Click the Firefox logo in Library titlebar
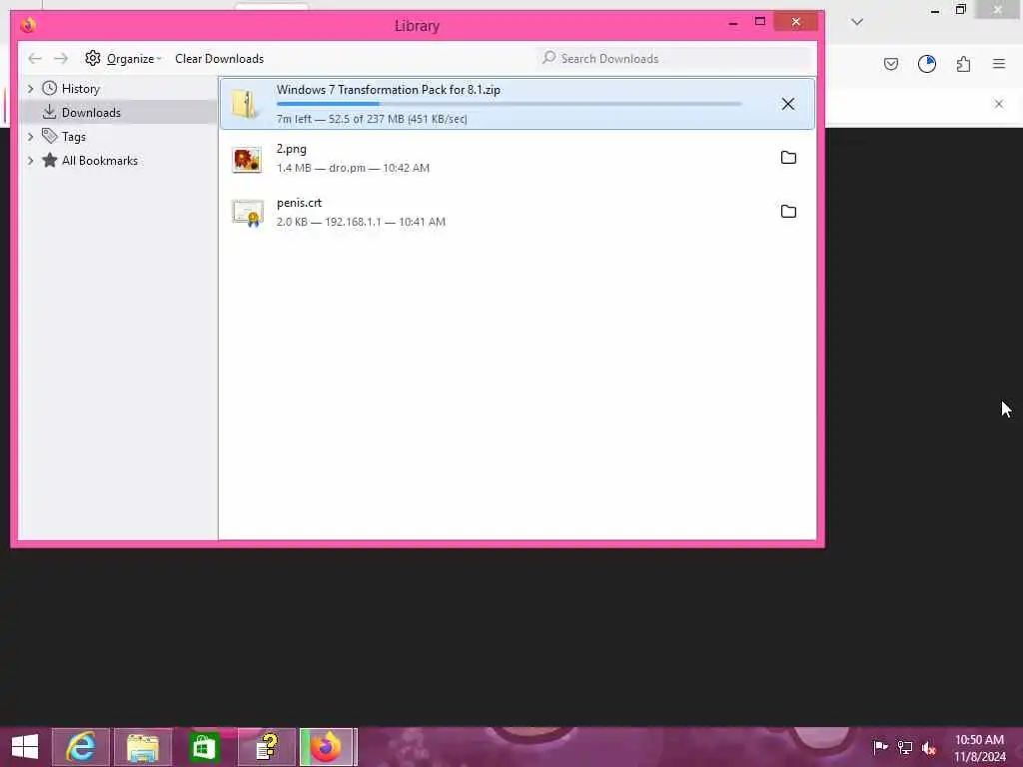 [28, 25]
